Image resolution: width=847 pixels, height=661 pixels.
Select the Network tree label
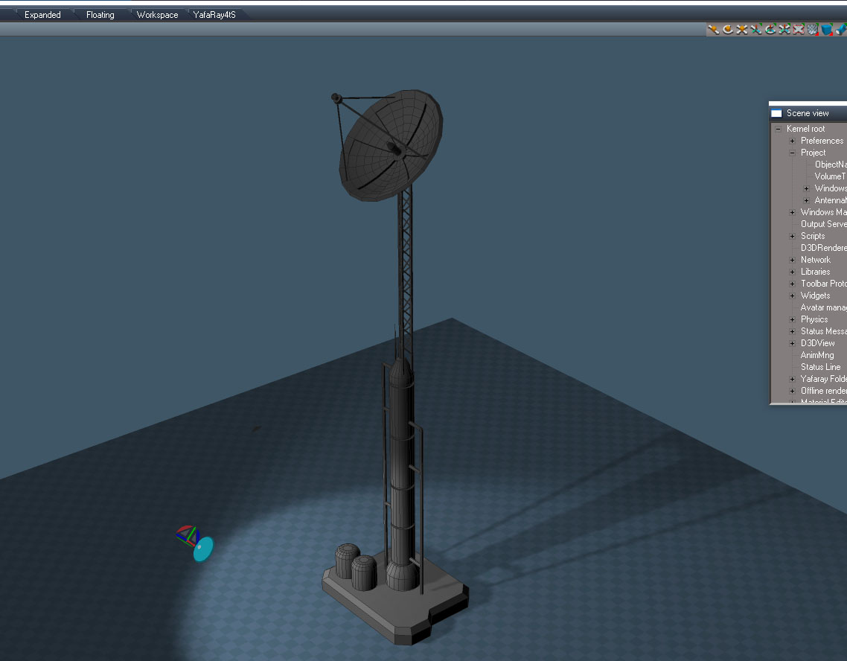[x=815, y=259]
